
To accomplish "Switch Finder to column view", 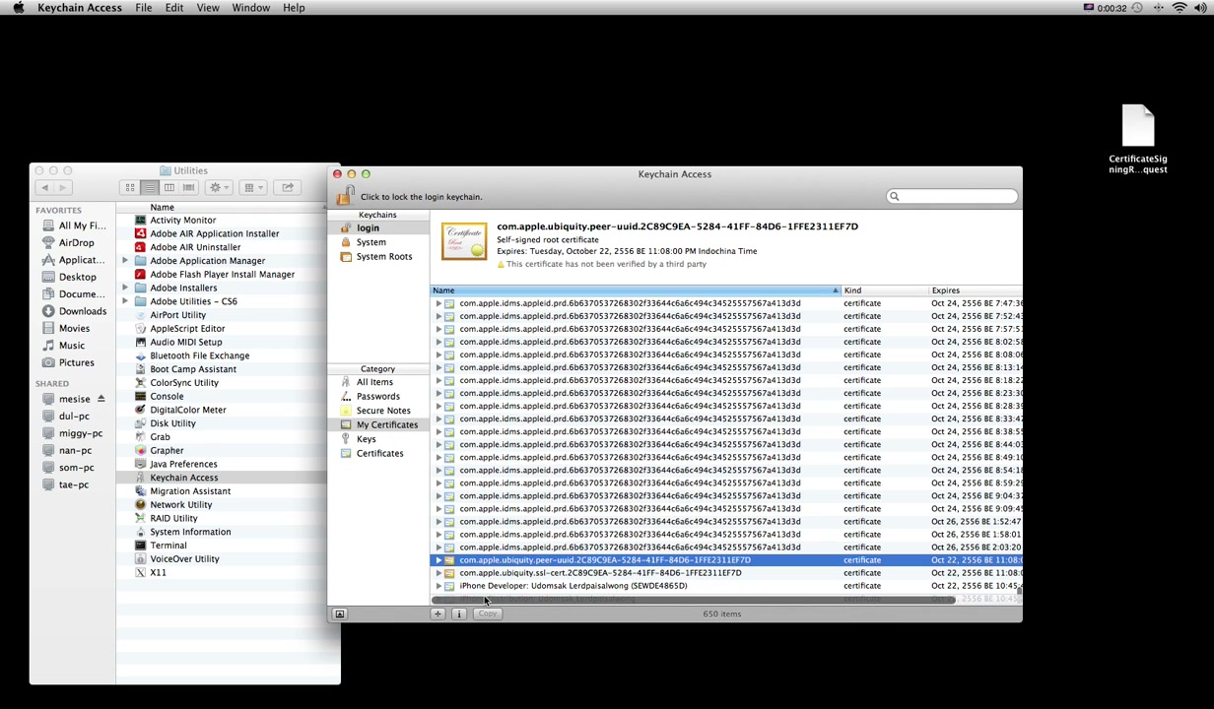I will tap(169, 187).
